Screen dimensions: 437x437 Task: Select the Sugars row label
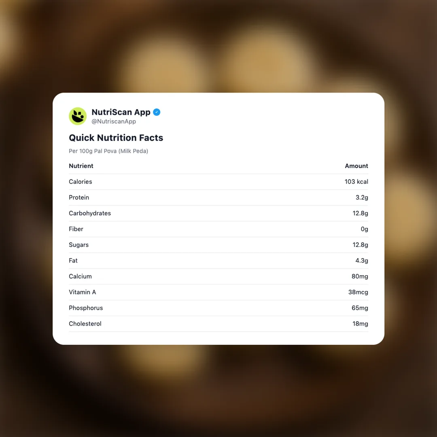click(78, 245)
